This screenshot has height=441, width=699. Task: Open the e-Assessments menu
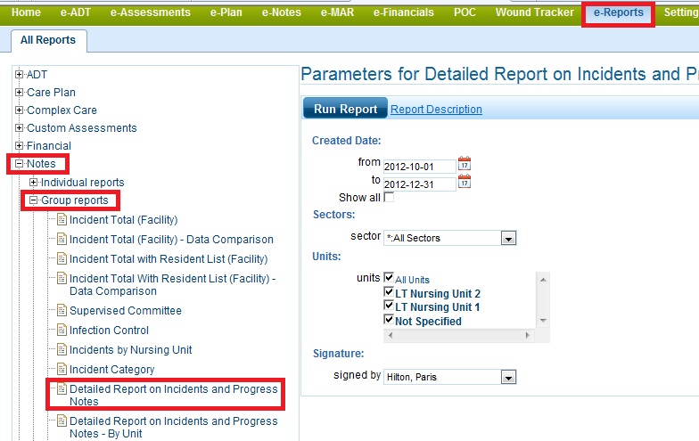coord(150,12)
